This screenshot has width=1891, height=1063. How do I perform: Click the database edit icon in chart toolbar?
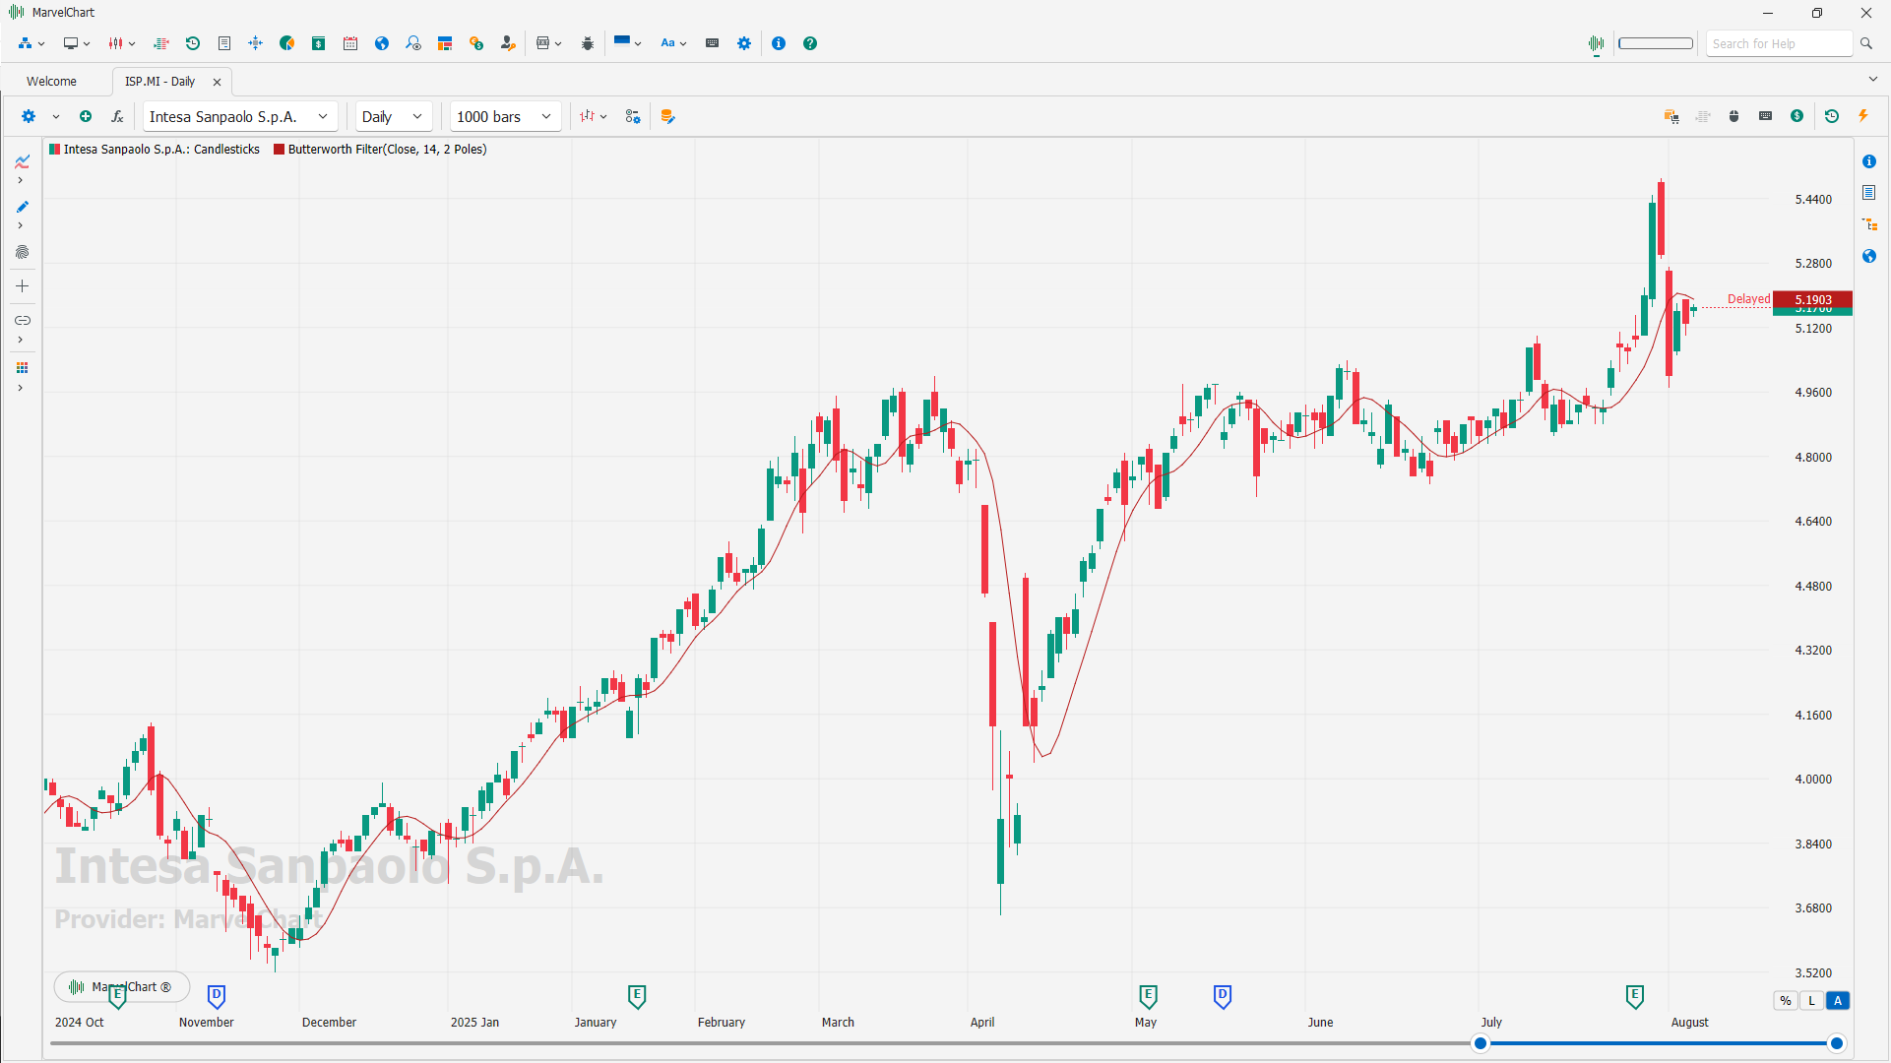tap(668, 116)
